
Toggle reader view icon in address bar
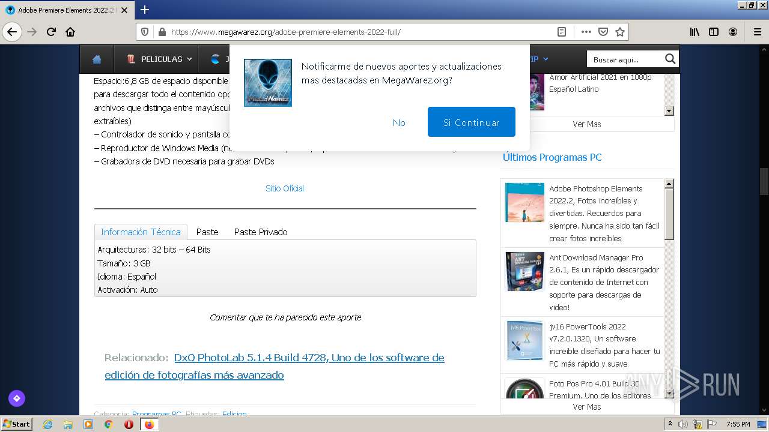tap(562, 32)
